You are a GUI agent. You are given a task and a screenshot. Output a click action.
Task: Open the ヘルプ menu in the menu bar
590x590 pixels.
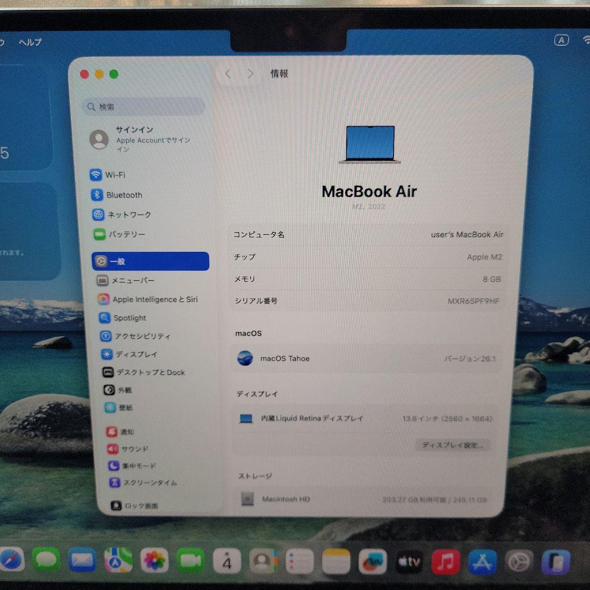point(31,42)
